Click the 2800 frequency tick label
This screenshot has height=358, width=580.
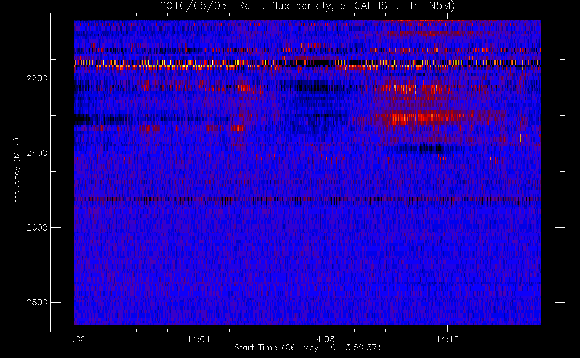(x=37, y=302)
